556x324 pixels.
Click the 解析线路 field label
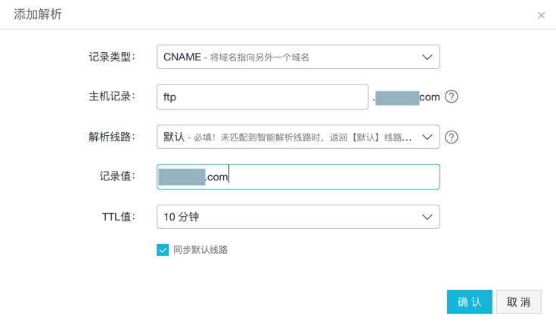coord(112,137)
